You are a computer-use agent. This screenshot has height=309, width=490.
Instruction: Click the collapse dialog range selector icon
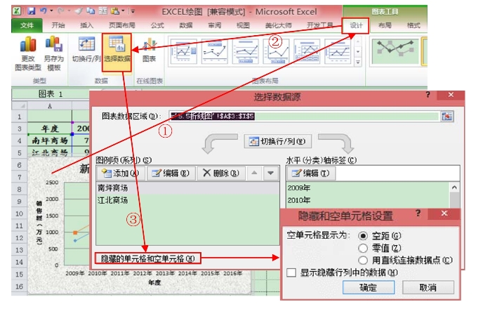point(447,117)
